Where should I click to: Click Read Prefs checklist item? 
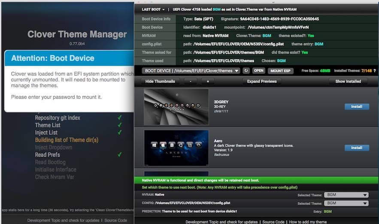(x=47, y=155)
